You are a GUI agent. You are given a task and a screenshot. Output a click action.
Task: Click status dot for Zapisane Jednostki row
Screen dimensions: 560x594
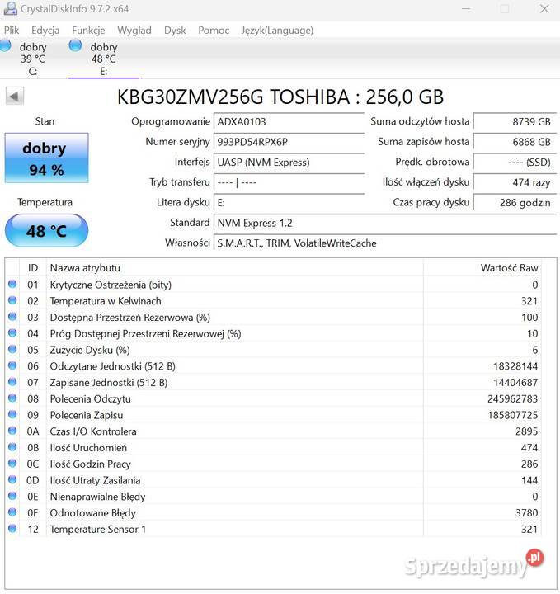click(x=12, y=381)
